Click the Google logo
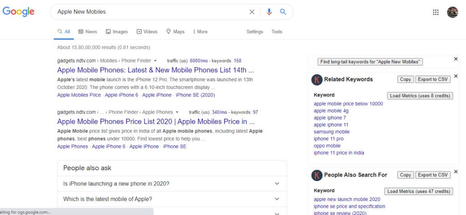This screenshot has width=466, height=215. (18, 11)
